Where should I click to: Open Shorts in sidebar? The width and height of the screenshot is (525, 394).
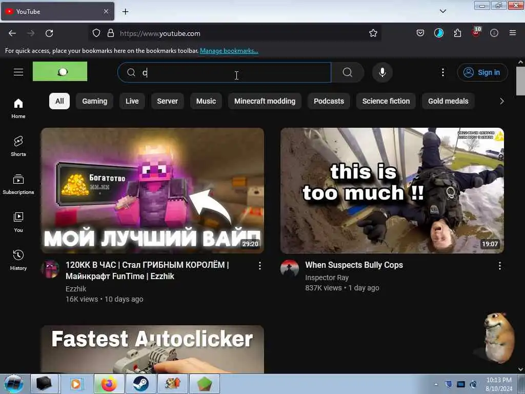(x=18, y=146)
